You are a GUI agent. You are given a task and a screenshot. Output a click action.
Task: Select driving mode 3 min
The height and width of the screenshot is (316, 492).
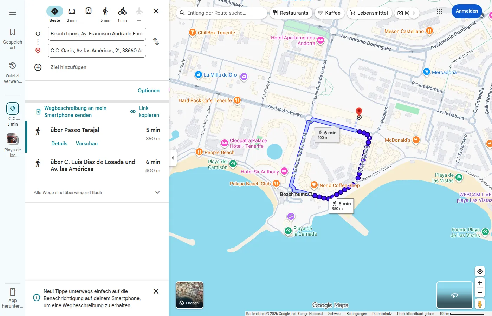[x=72, y=14]
